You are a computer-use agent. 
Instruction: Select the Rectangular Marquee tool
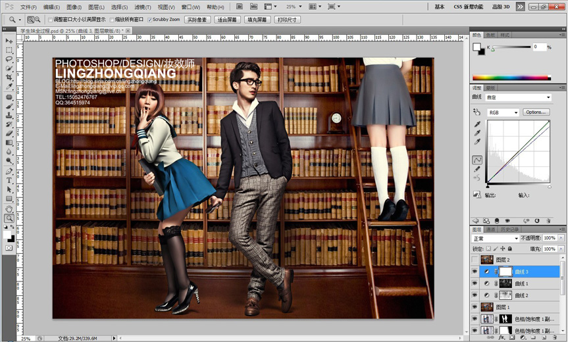[x=9, y=50]
